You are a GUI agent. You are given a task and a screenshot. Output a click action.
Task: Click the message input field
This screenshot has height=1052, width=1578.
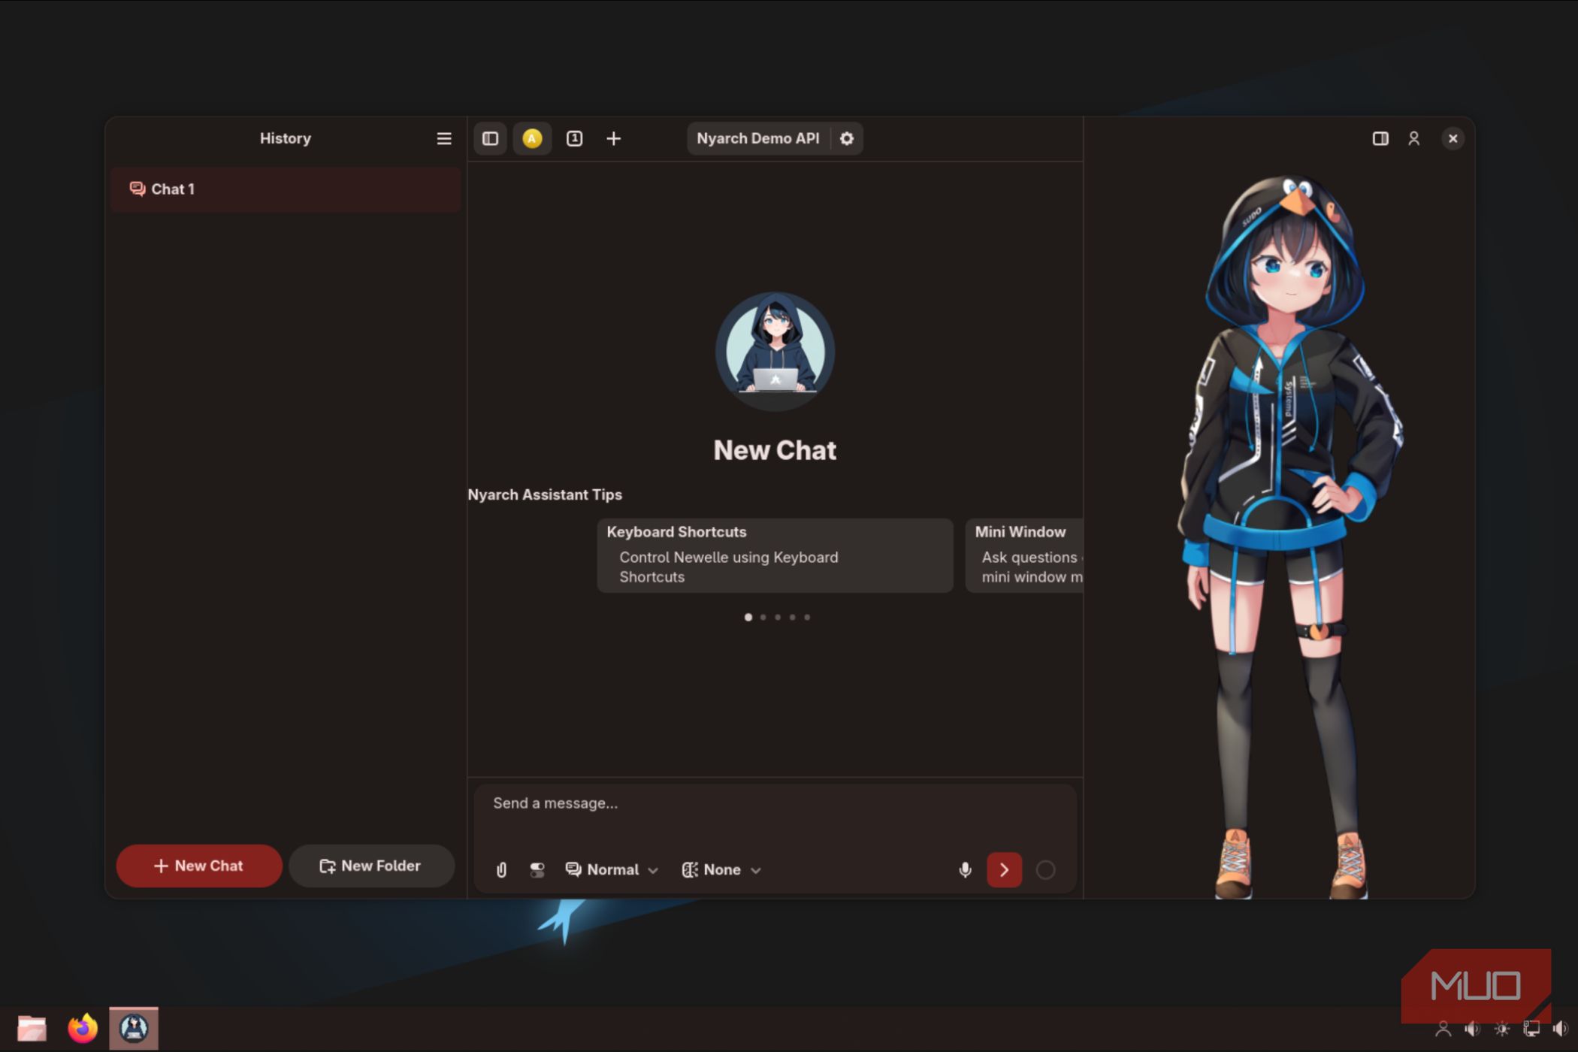(774, 804)
